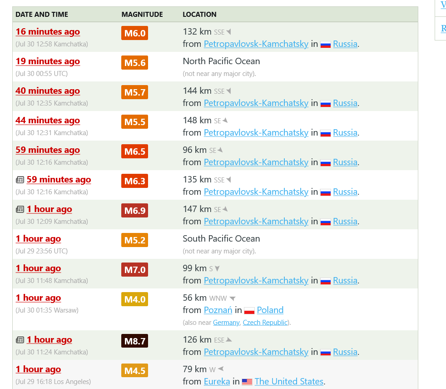
Task: Open the Poznań city link
Action: pyautogui.click(x=218, y=310)
